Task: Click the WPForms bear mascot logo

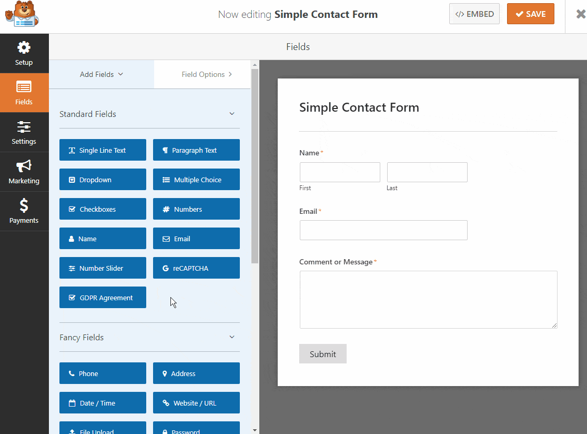Action: 22,14
